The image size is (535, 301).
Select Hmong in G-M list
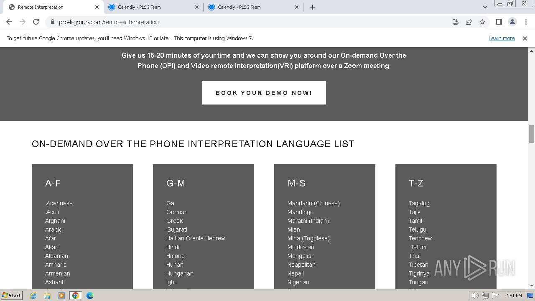pyautogui.click(x=176, y=256)
